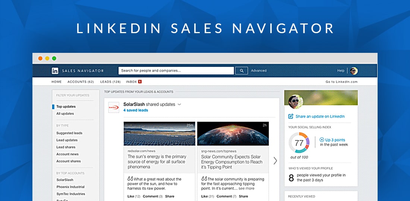Click the red inbox notification badge
This screenshot has width=410, height=201.
140,82
